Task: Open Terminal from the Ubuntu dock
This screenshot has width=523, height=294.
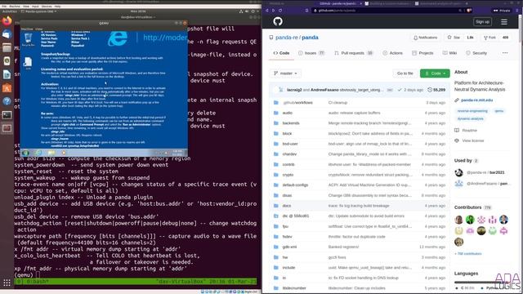Action: (7, 115)
